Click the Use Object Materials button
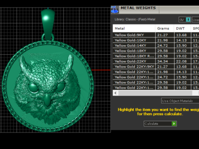Screen dimensions: 199x149 point(180,101)
